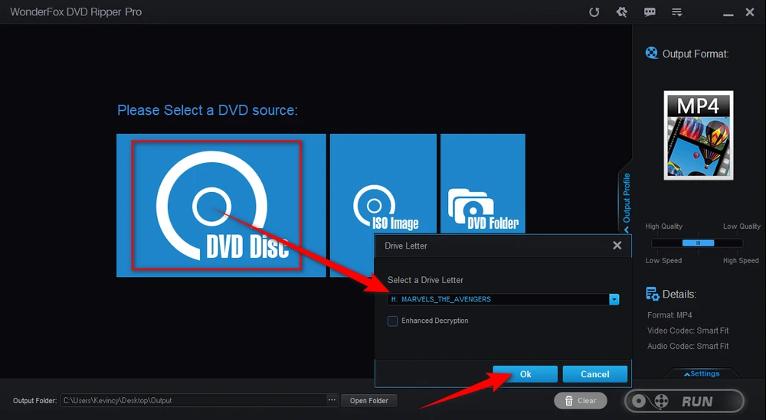
Task: Click the Output Format film reel icon
Action: (651, 53)
